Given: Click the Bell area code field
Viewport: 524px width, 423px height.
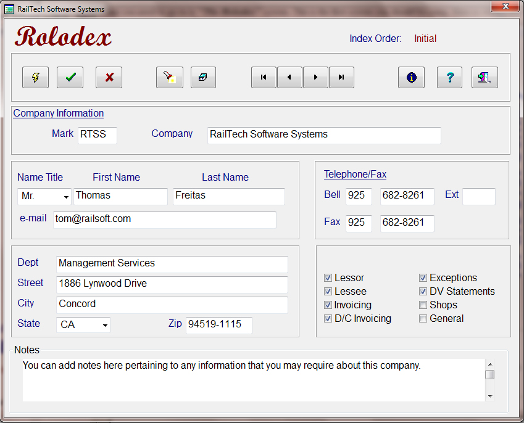Looking at the screenshot, I should tap(359, 196).
